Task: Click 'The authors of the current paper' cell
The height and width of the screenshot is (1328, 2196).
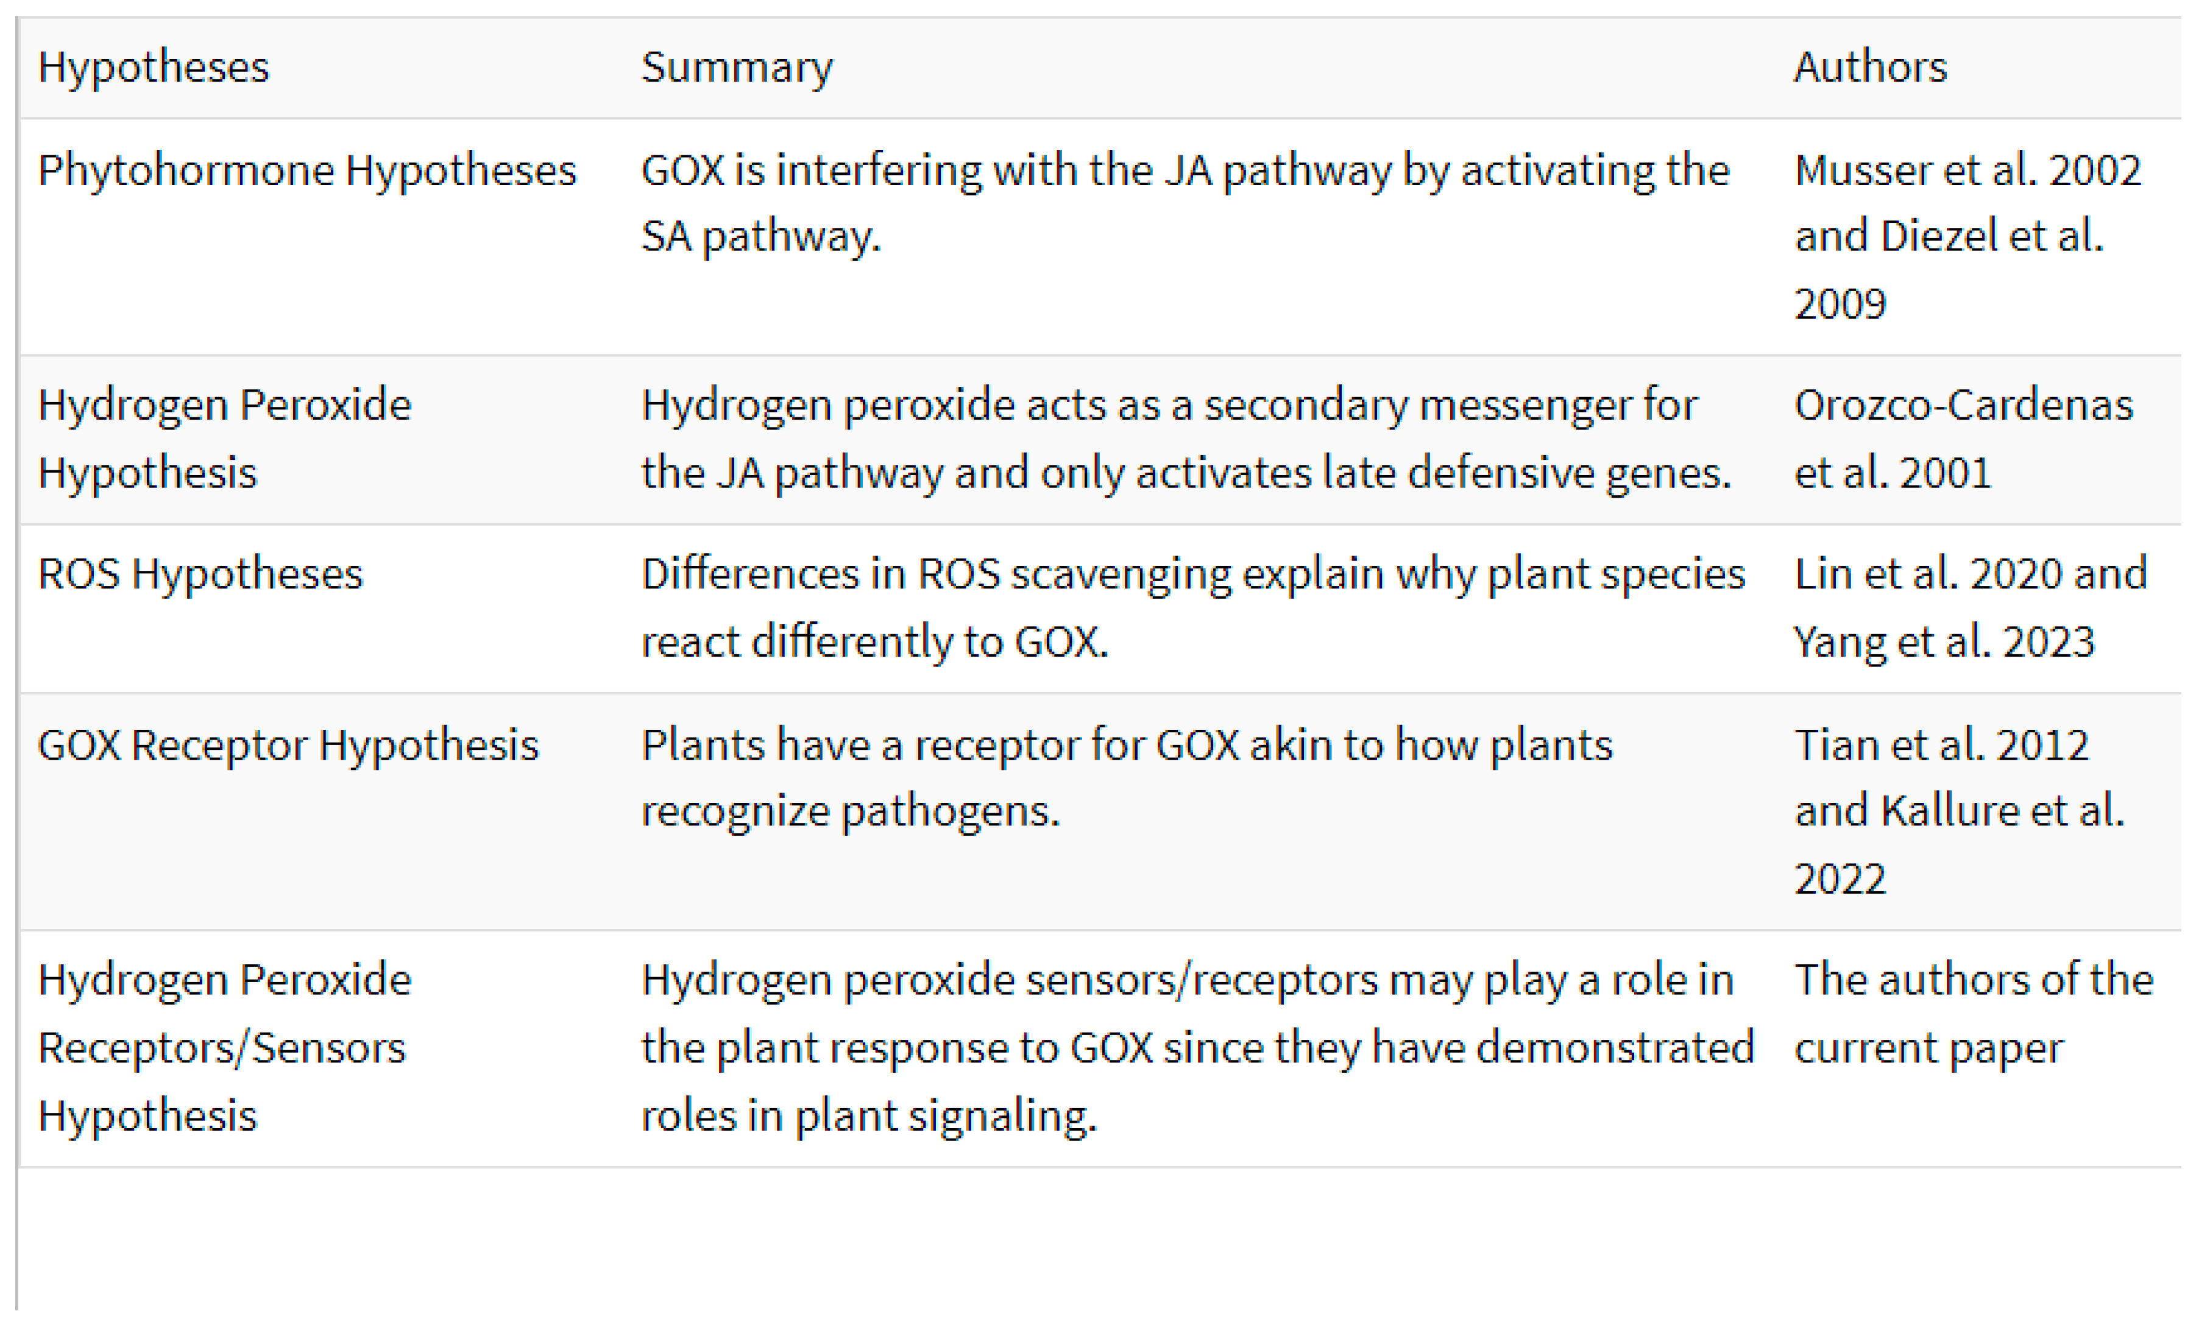Action: click(1973, 1014)
